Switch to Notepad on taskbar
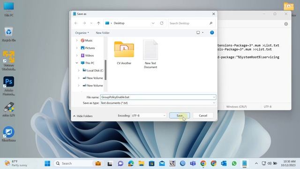 point(244,163)
